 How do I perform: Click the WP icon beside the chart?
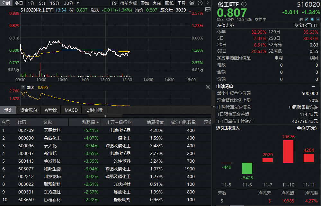click(x=207, y=10)
